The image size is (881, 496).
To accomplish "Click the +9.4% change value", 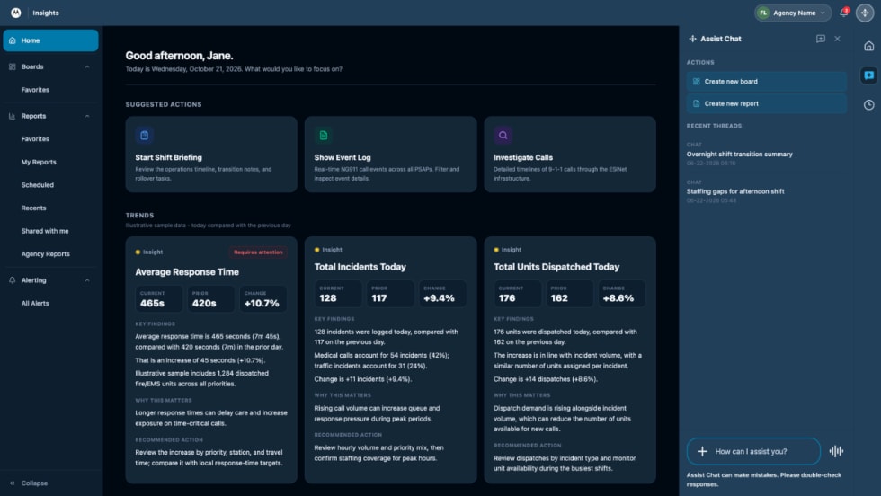I will point(439,298).
